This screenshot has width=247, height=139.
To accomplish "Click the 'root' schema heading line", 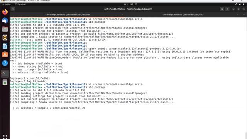I will pyautogui.click(x=13, y=61).
